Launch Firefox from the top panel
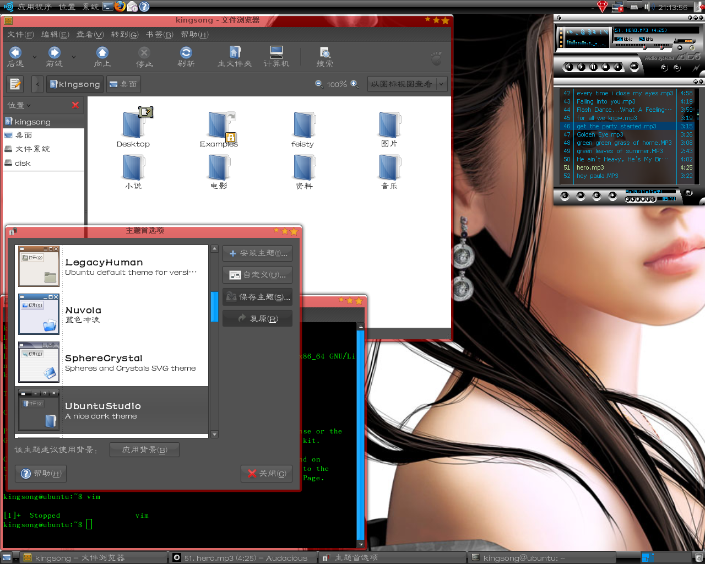Image resolution: width=705 pixels, height=564 pixels. [120, 7]
